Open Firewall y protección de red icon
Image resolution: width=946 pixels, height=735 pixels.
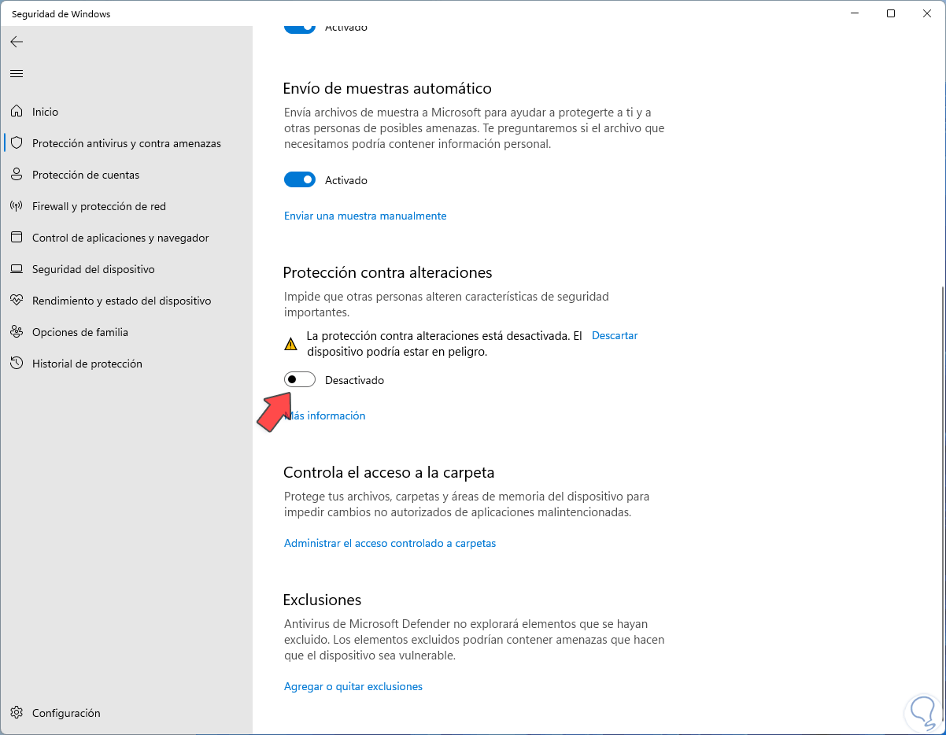[17, 206]
